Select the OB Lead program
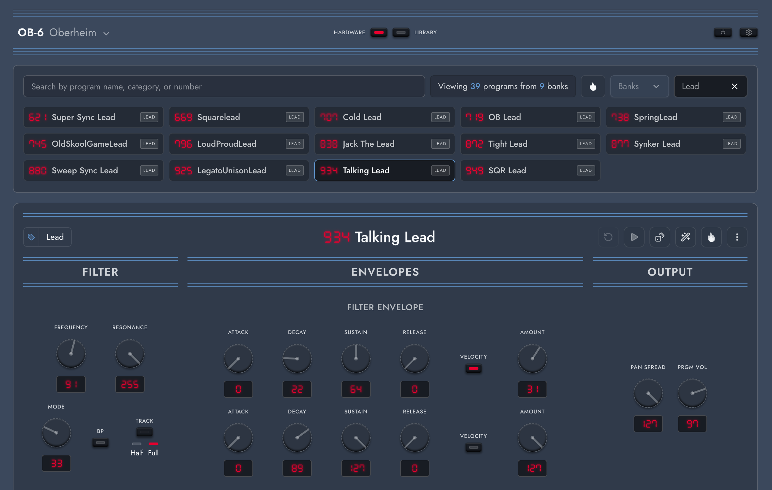 [530, 117]
